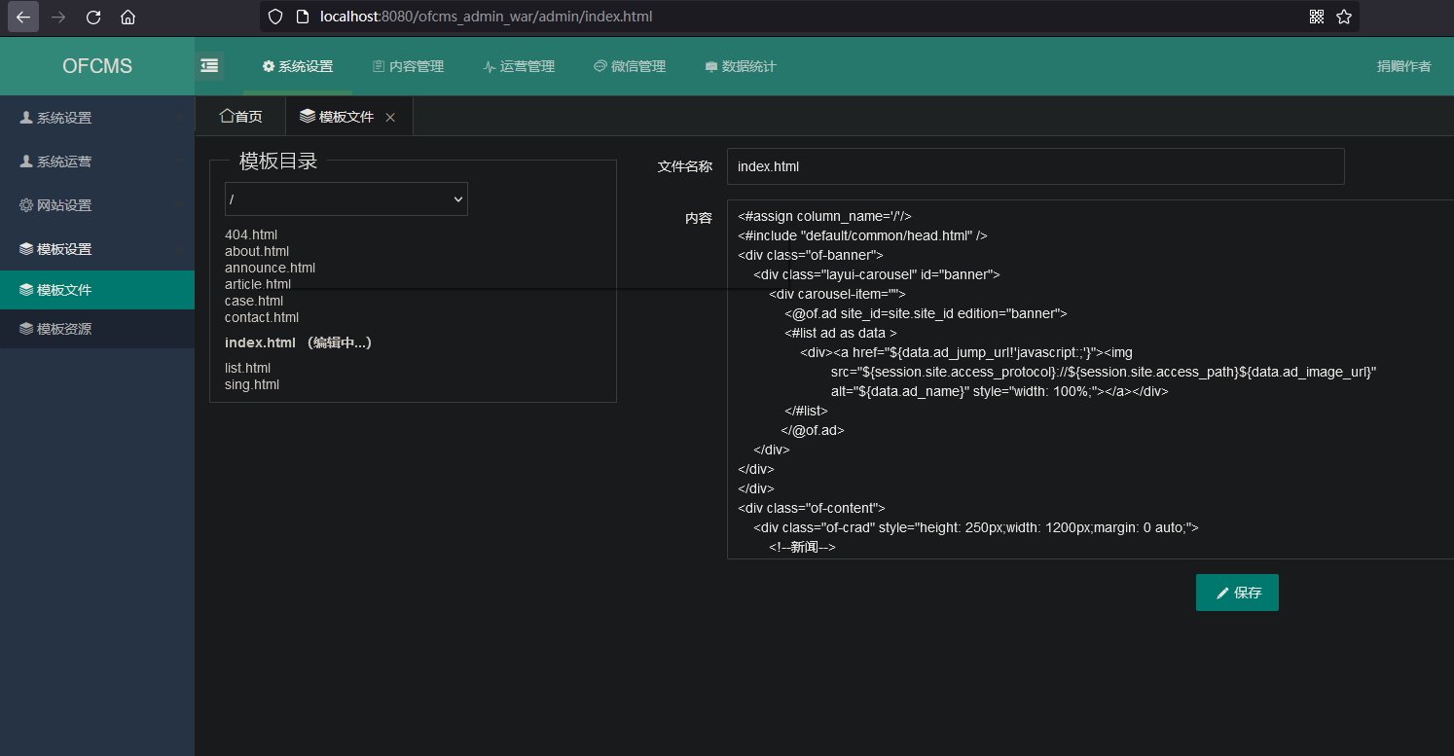
Task: Open case.html in the template list
Action: pos(254,301)
